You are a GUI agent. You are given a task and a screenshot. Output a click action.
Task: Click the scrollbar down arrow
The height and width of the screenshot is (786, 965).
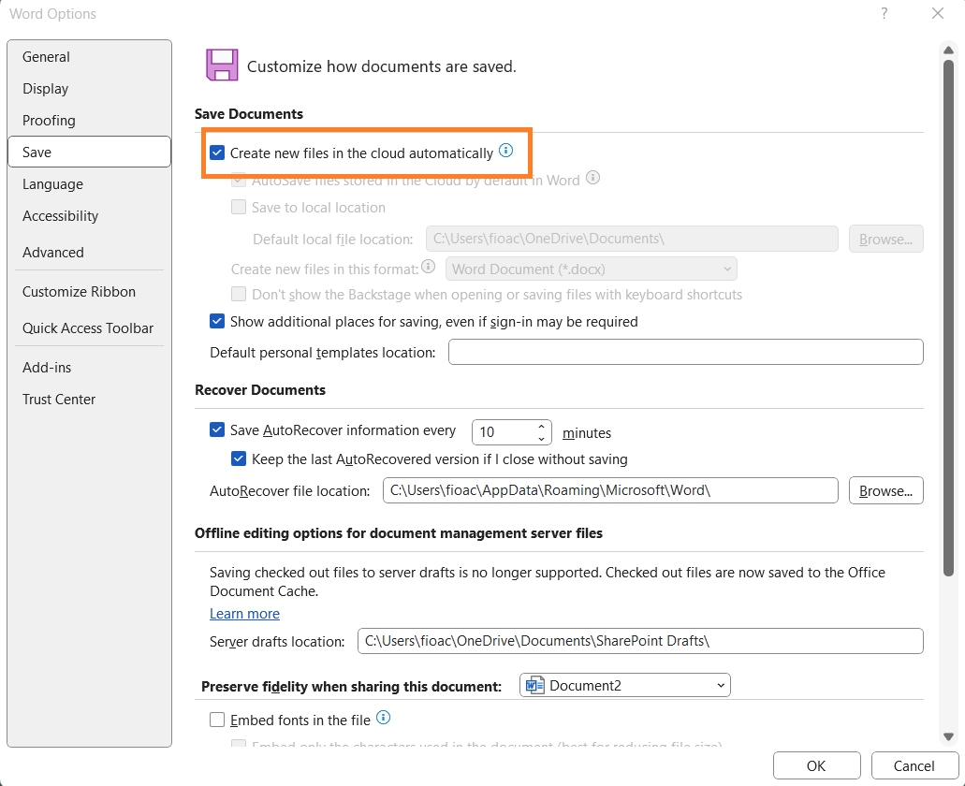[948, 736]
